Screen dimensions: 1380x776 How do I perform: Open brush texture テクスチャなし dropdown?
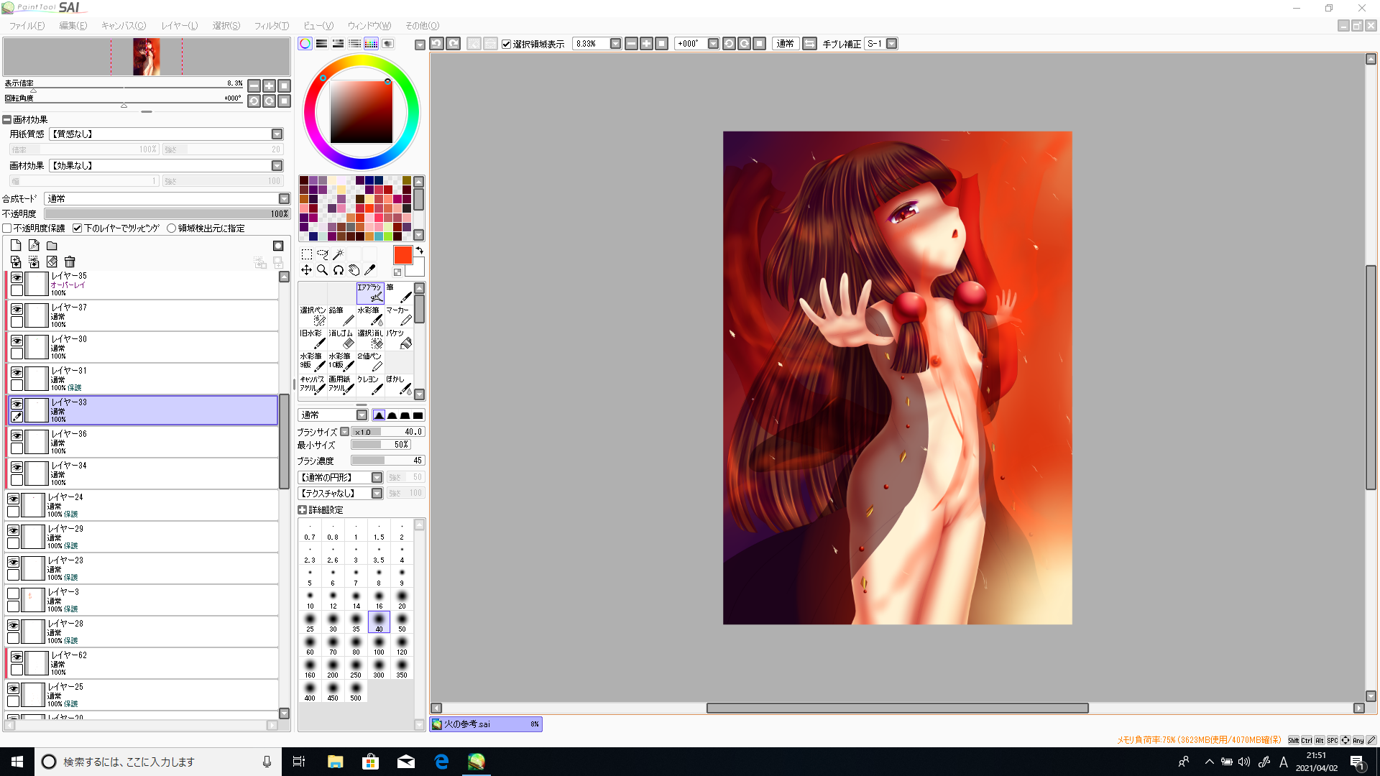coord(377,494)
